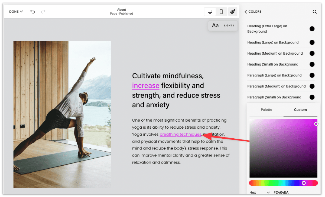Screen dimensions: 325x197
Task: Click the 'breathing techniques' link
Action: pyautogui.click(x=180, y=134)
